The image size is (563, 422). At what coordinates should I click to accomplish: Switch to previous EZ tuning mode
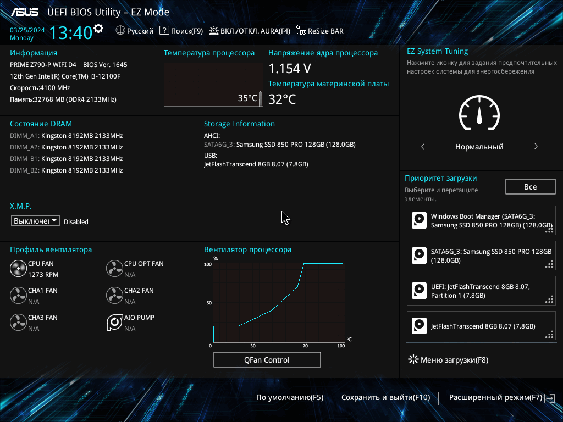(x=423, y=147)
